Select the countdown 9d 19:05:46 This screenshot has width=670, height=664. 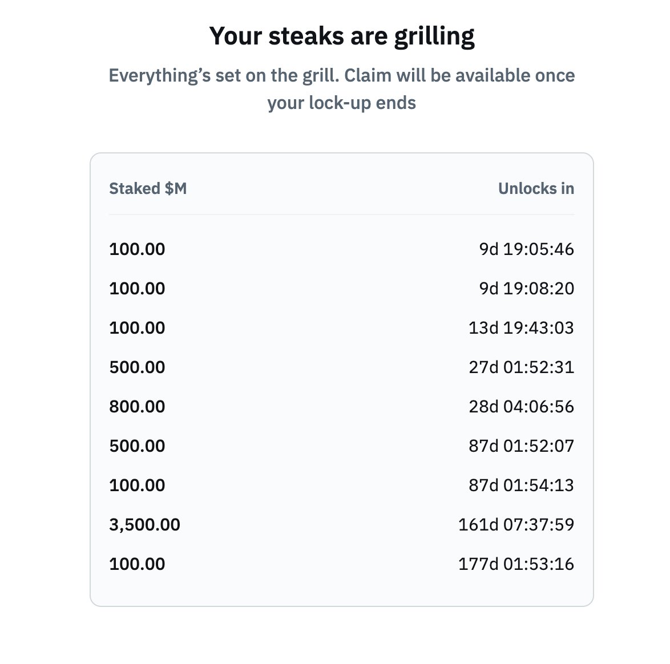pyautogui.click(x=526, y=249)
